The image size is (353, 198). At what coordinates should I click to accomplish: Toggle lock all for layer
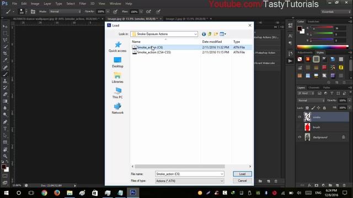324,108
